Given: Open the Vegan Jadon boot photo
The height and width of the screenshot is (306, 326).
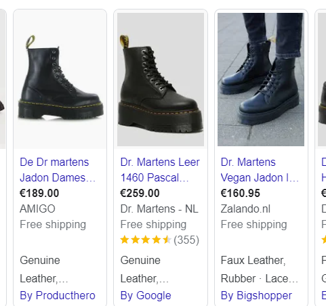Looking at the screenshot, I should point(261,79).
